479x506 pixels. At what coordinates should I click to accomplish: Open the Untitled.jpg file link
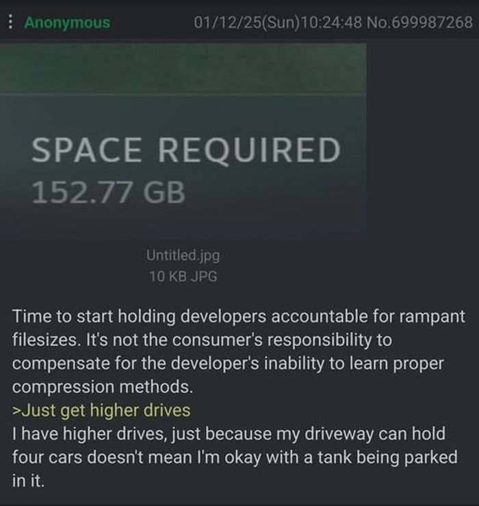pos(183,256)
